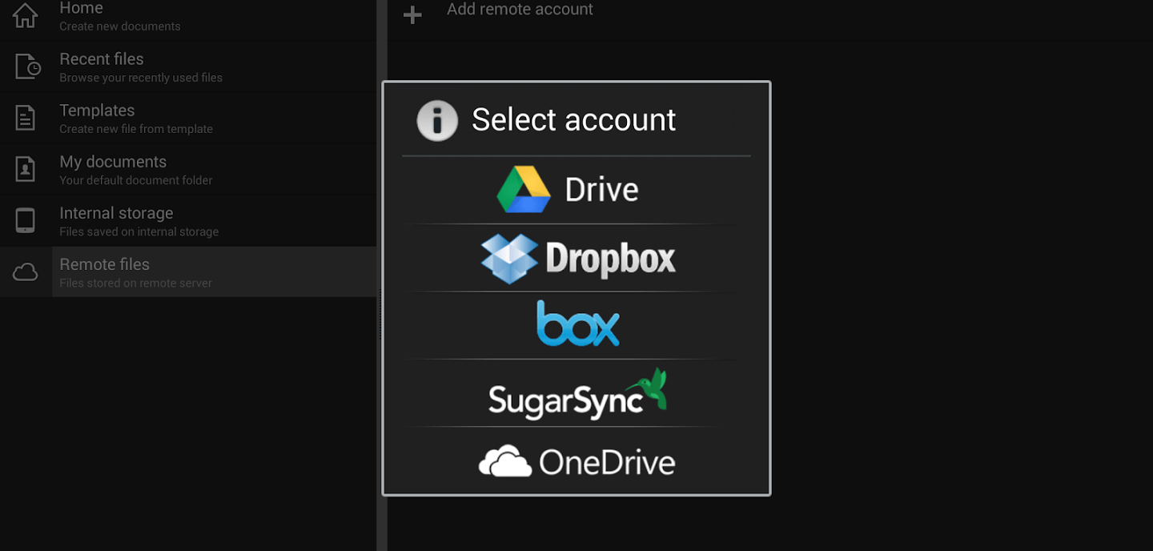Click the OneDrive cloud logo
The width and height of the screenshot is (1153, 551).
click(505, 461)
